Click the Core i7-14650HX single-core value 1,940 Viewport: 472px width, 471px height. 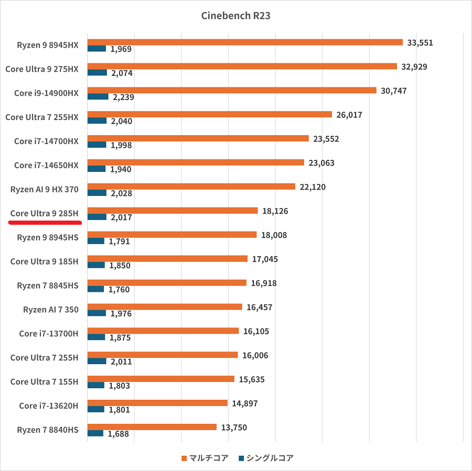pos(121,170)
